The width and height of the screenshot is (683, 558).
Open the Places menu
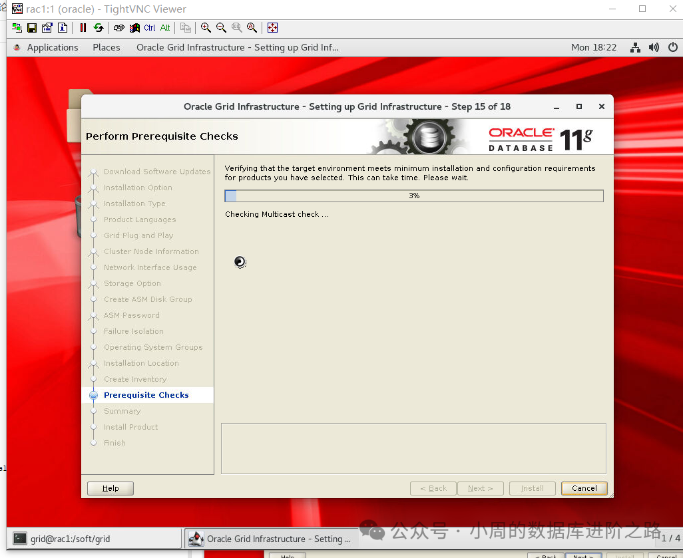[x=107, y=47]
